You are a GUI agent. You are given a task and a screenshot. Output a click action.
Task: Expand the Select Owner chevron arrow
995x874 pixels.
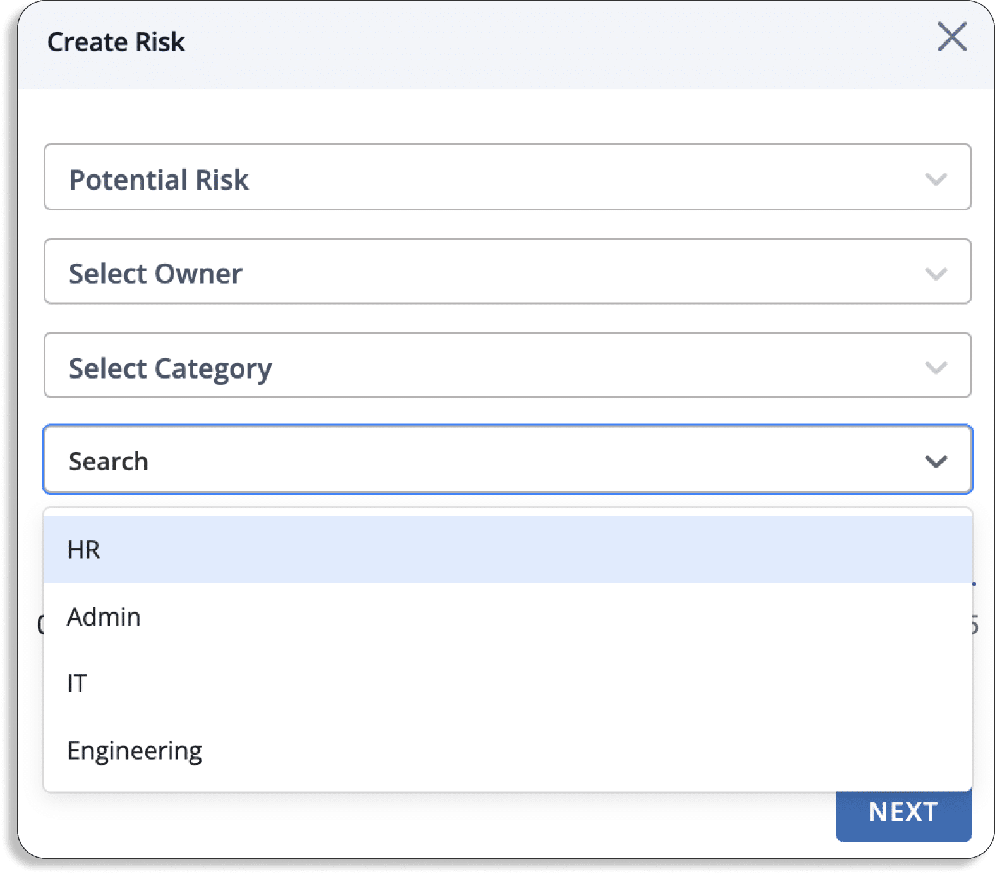tap(936, 274)
